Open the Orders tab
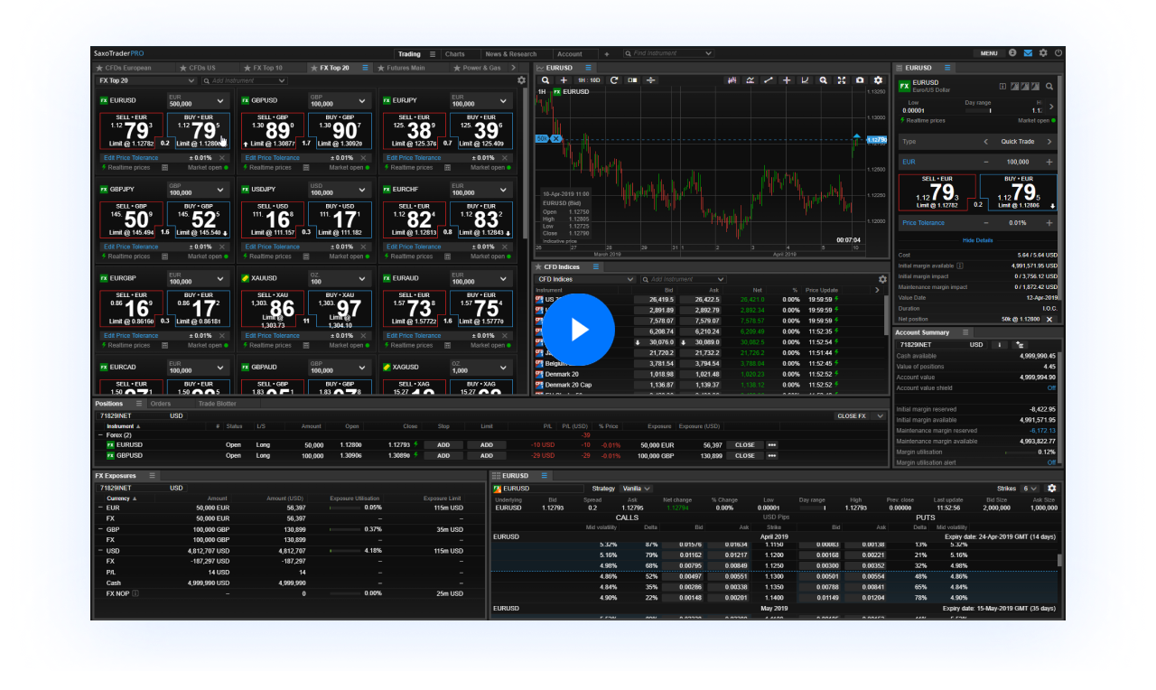1156x690 pixels. 161,404
